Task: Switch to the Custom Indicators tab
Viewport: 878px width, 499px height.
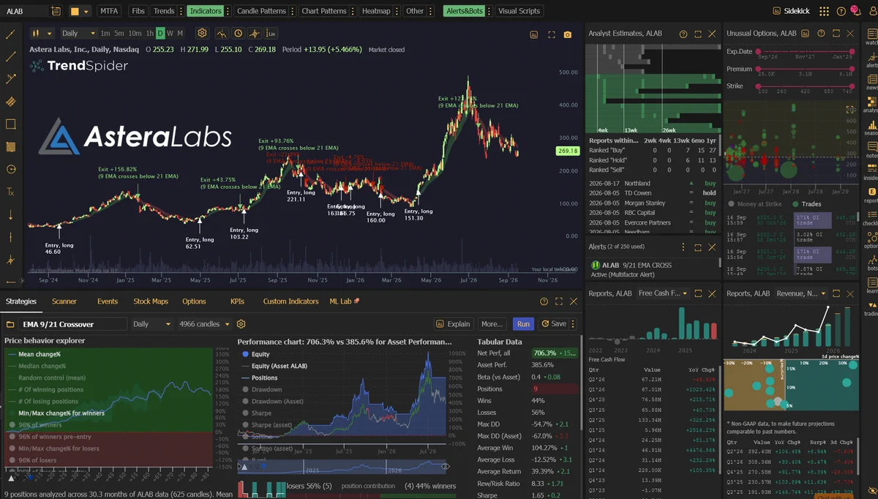Action: pyautogui.click(x=291, y=301)
